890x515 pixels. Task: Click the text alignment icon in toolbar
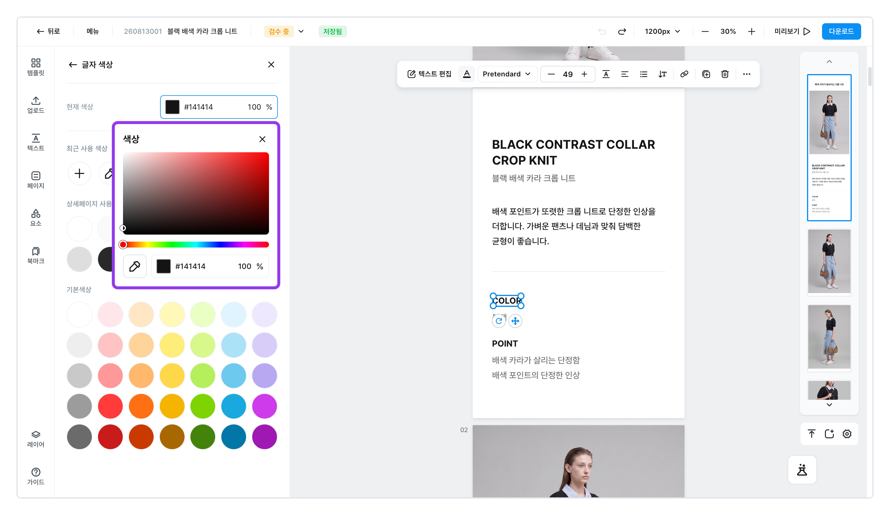tap(625, 74)
